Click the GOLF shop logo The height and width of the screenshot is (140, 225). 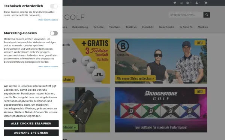pyautogui.click(x=74, y=17)
